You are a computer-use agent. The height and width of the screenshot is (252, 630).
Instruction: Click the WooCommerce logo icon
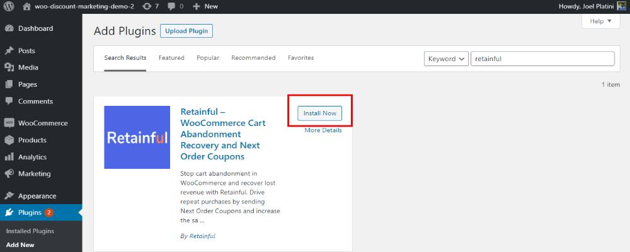[9, 123]
